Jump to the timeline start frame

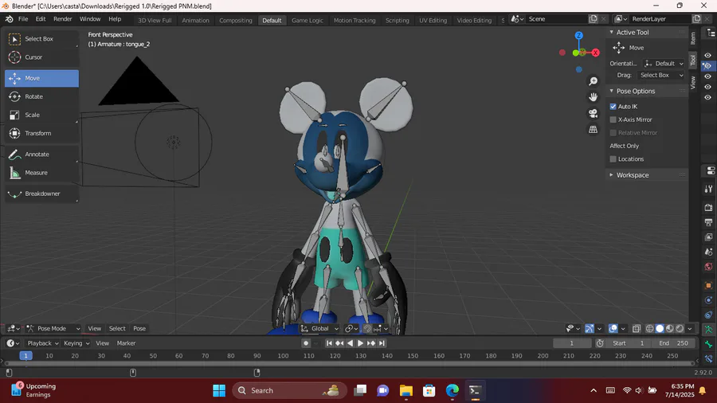(329, 343)
